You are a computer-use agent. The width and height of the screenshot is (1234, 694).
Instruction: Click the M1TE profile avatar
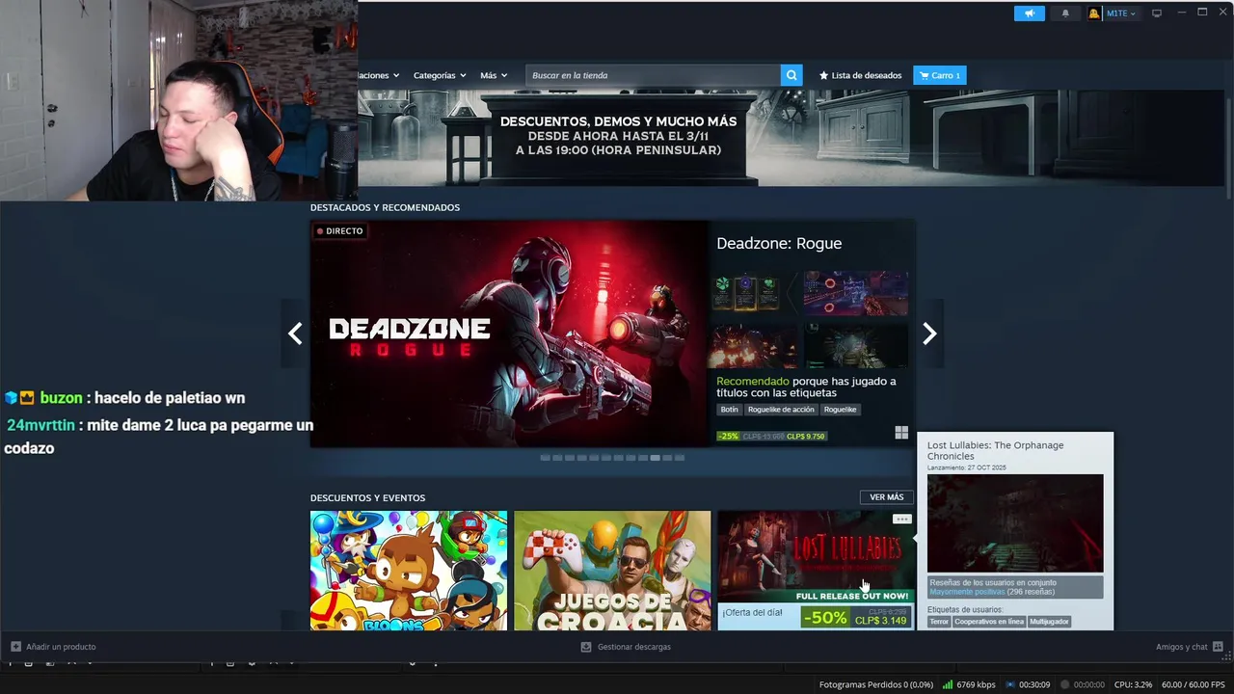point(1094,13)
